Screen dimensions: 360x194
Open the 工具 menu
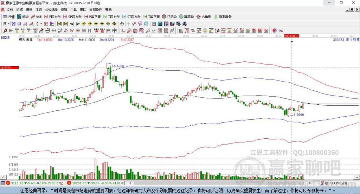click(73, 9)
